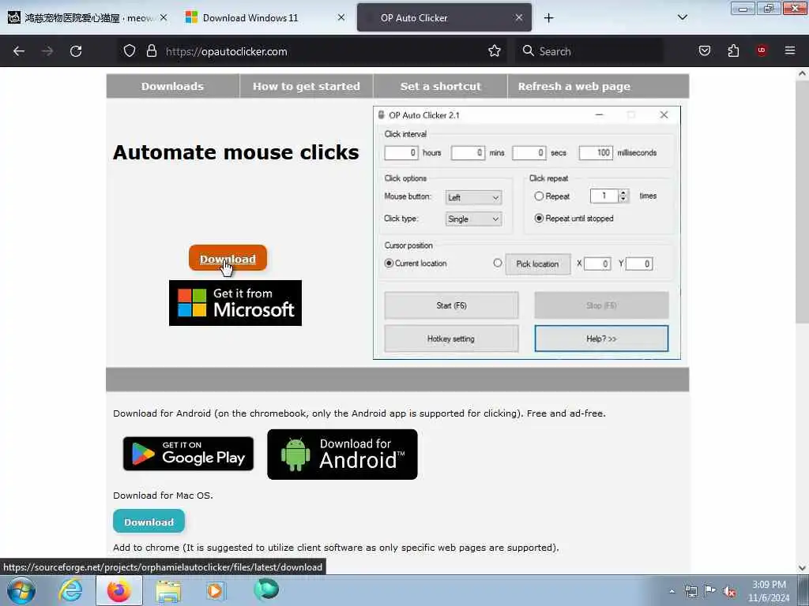Go back to the previous page
Screen dimensions: 809x606
click(x=19, y=51)
